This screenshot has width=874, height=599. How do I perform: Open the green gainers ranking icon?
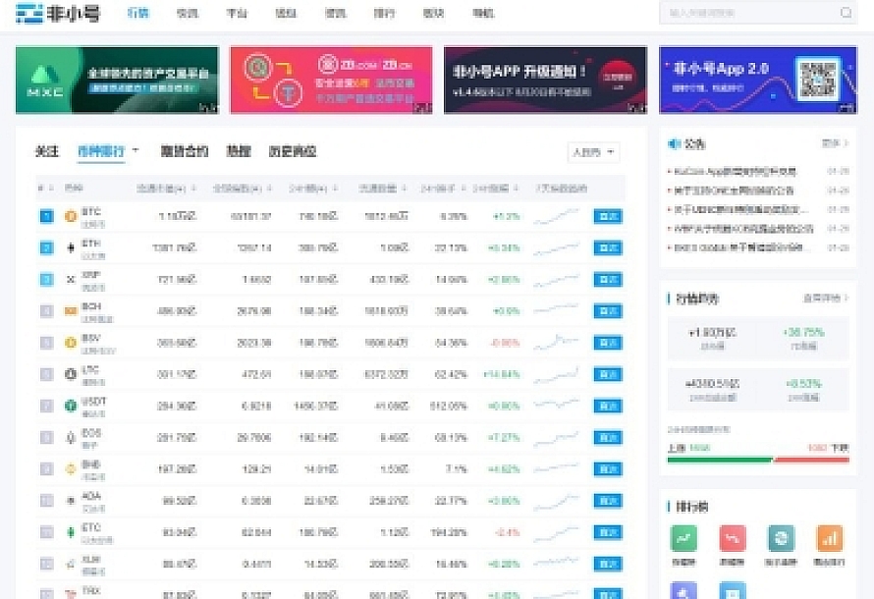click(683, 538)
